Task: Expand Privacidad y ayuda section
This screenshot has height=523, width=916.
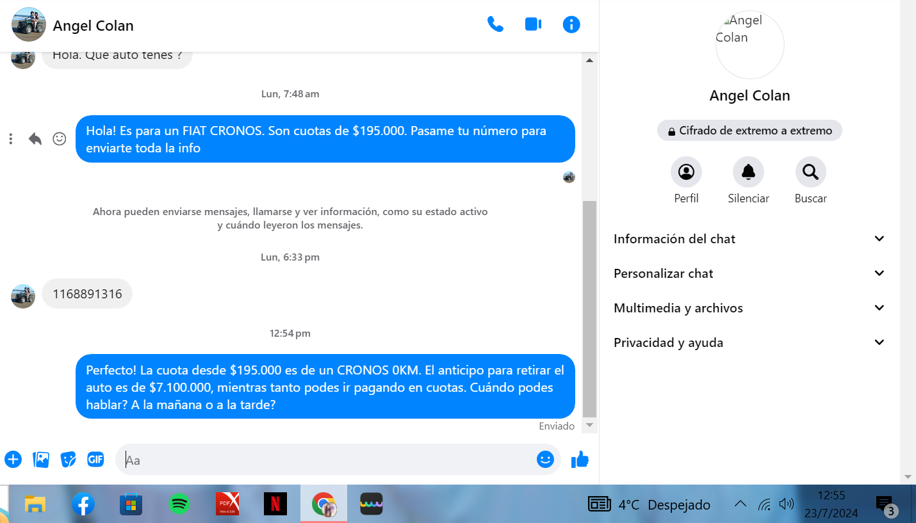Action: click(x=749, y=342)
